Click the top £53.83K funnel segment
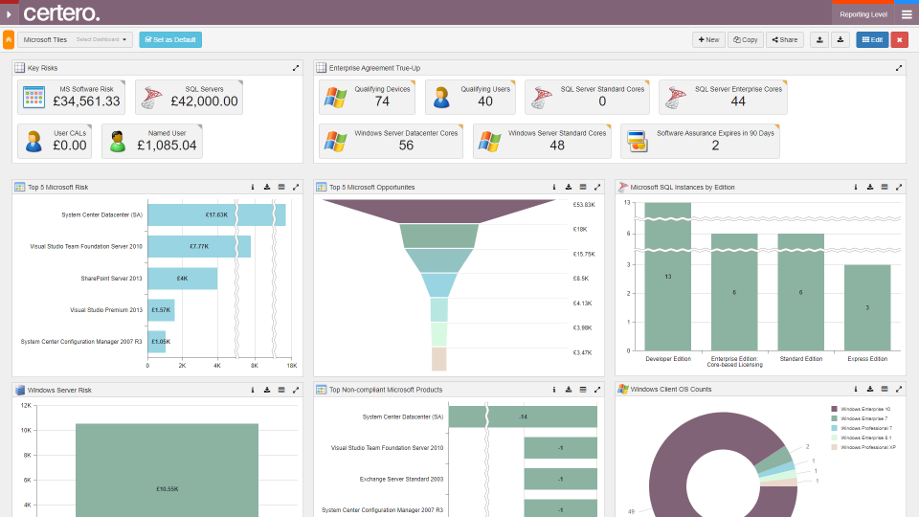The height and width of the screenshot is (517, 919). [x=439, y=211]
